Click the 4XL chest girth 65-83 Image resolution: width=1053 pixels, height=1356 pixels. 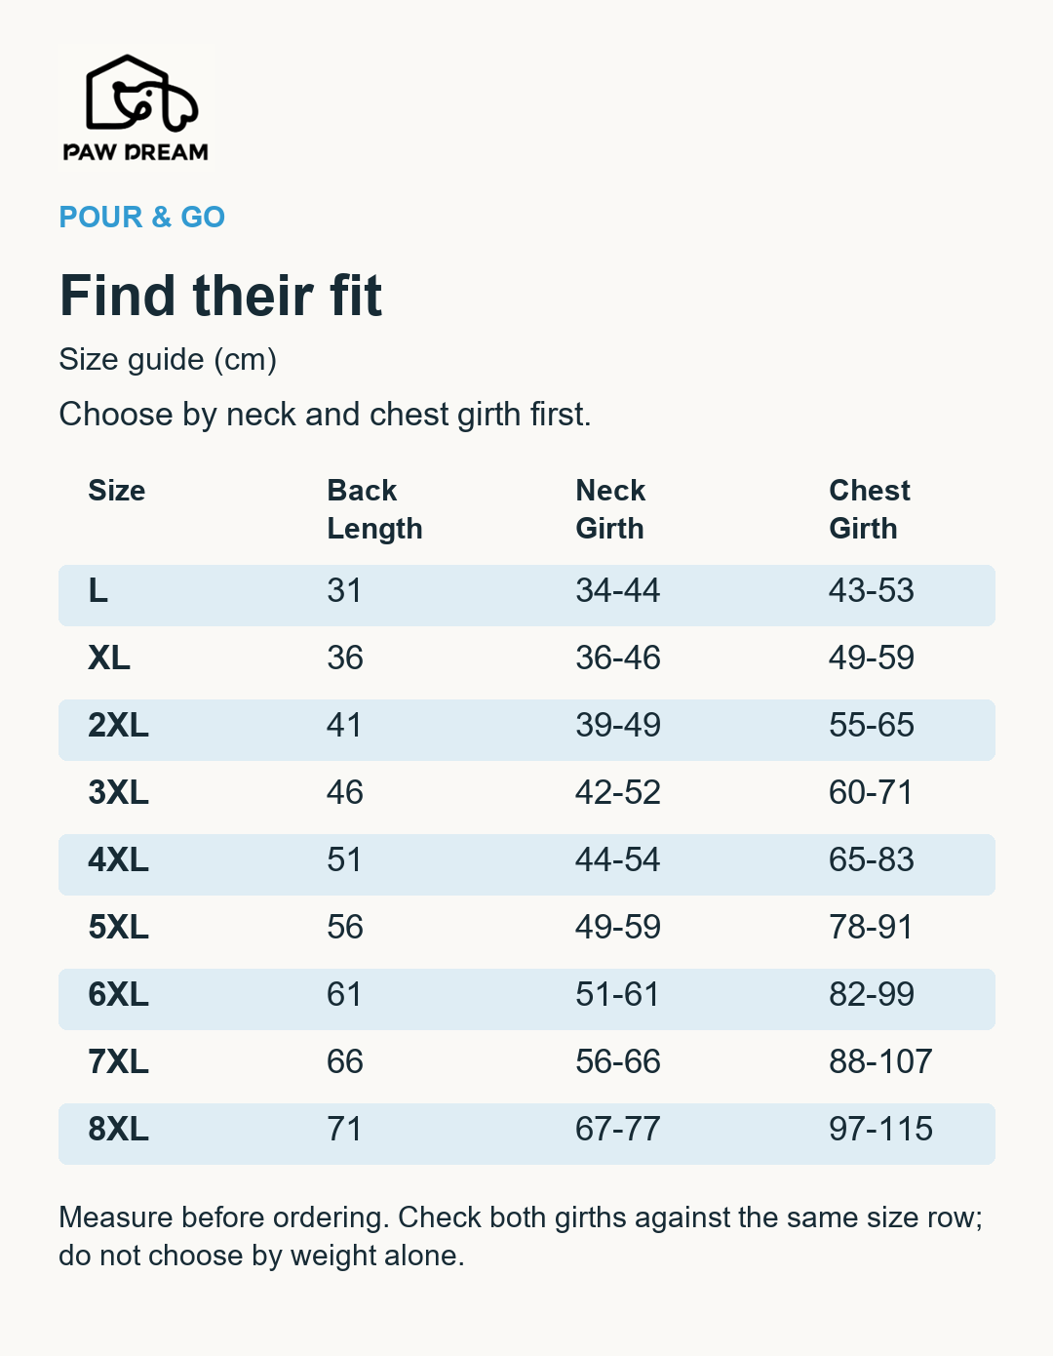point(872,860)
